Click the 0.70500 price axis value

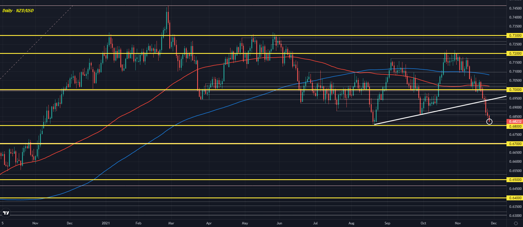515,80
